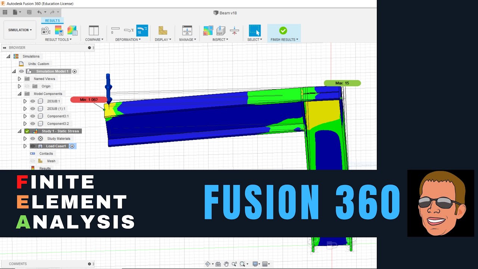Viewport: 478px width, 269px height.
Task: Select the Pan hand tool
Action: (226, 264)
